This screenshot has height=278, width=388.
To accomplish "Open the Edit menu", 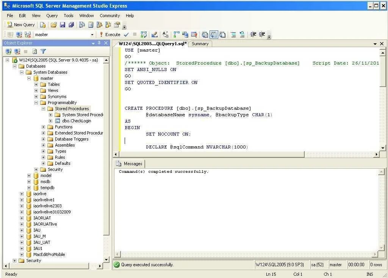I will [x=22, y=16].
